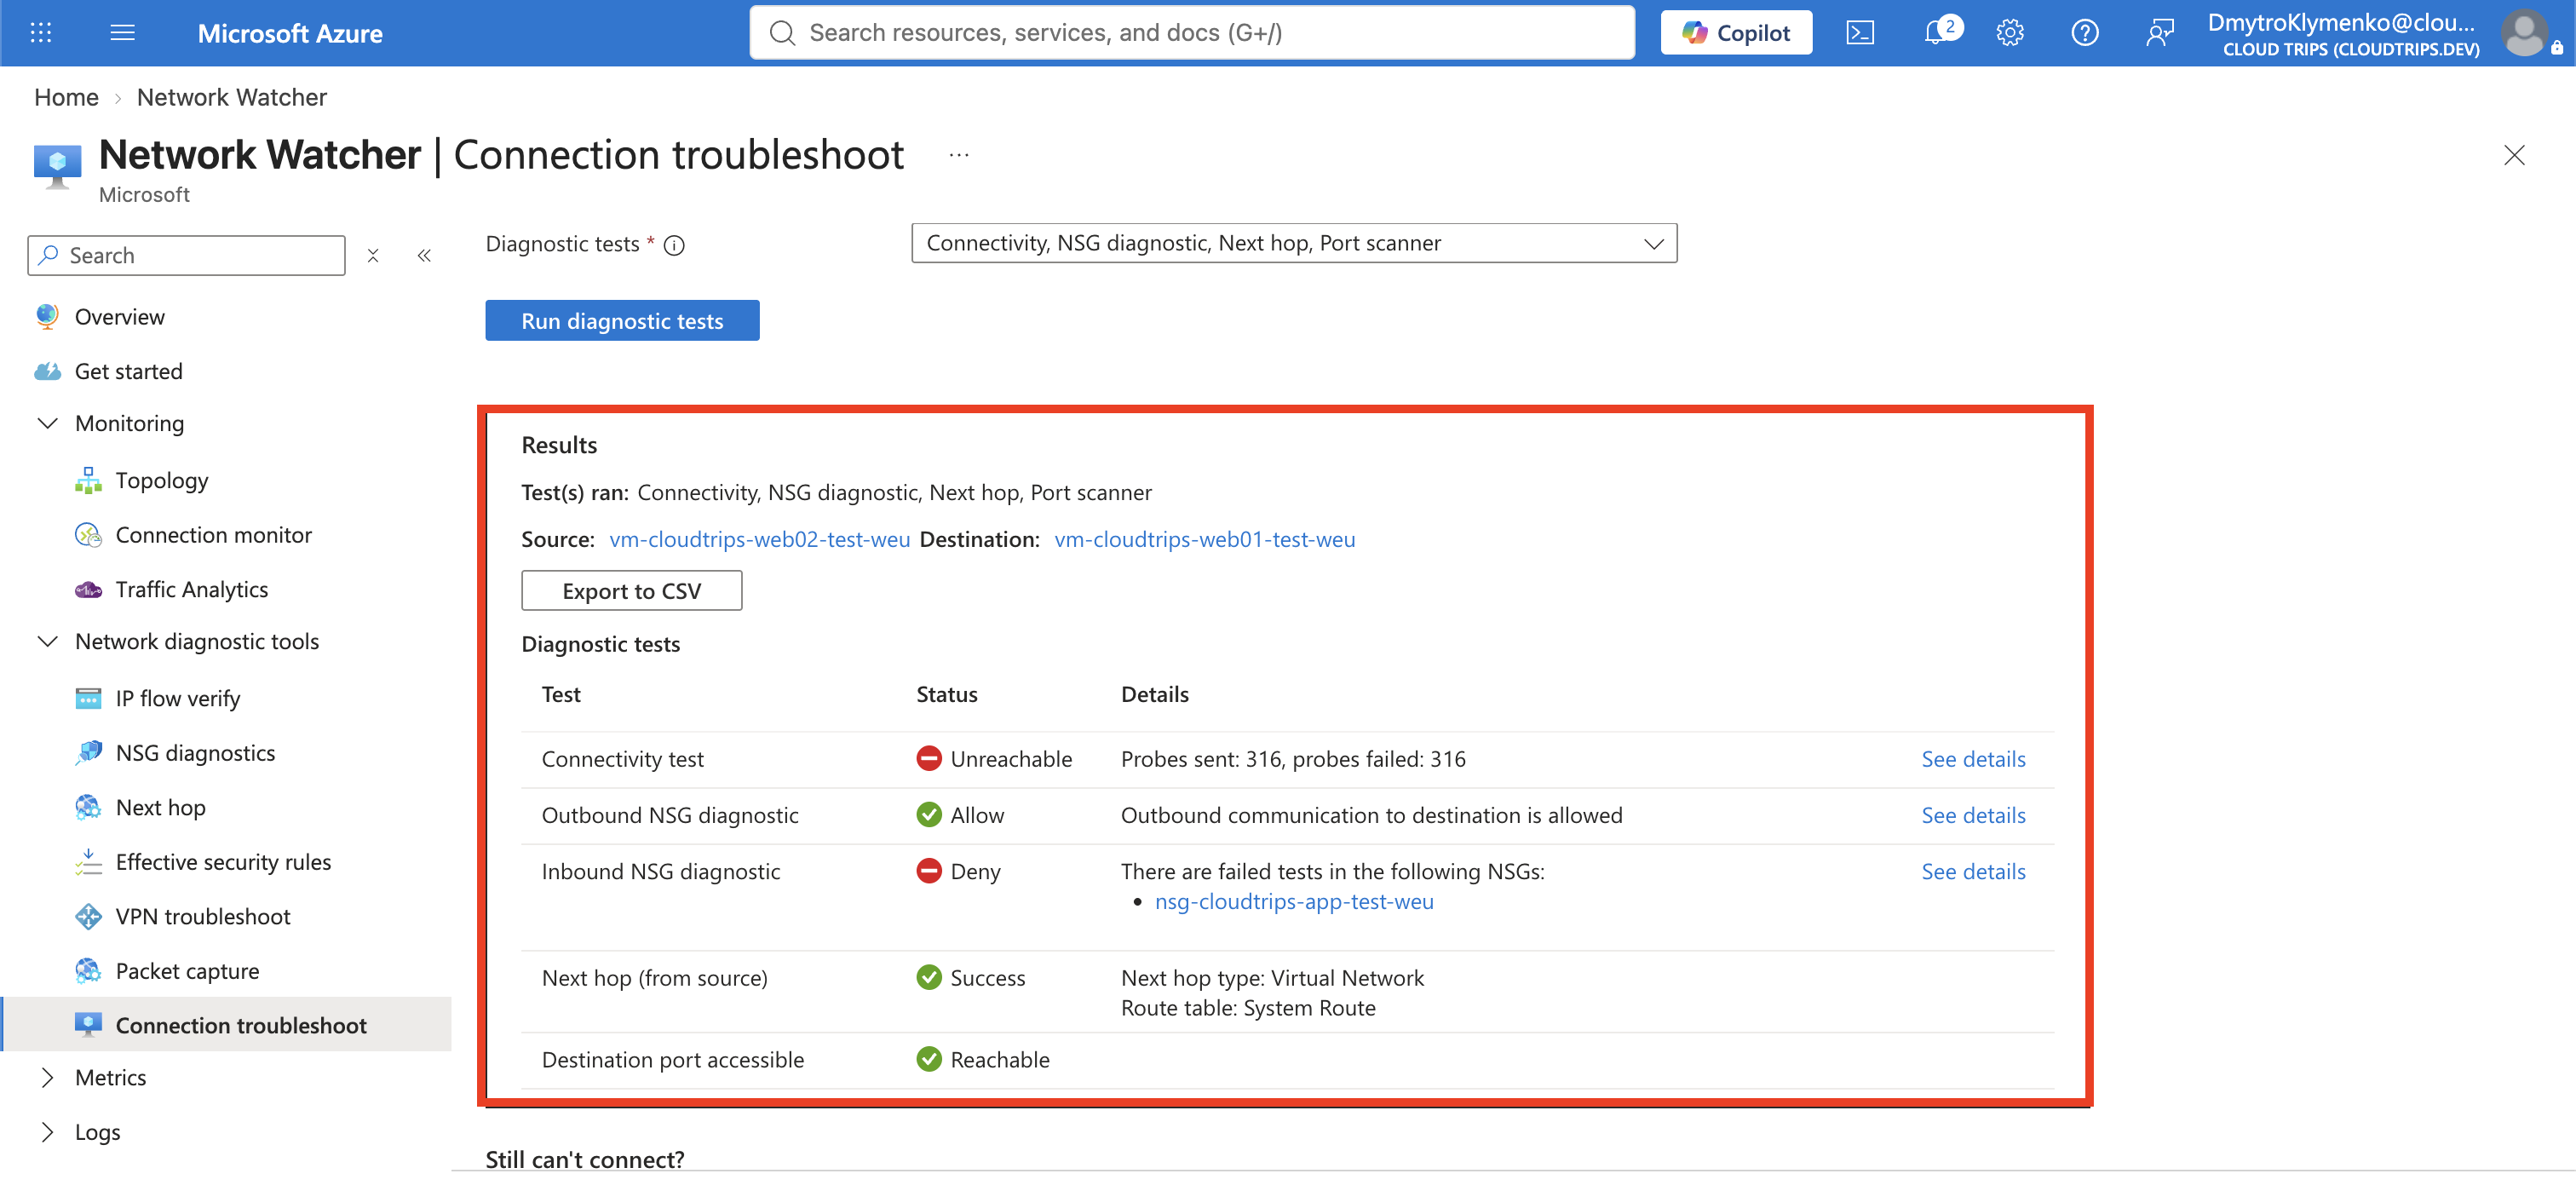Click the Overview globe icon
The width and height of the screenshot is (2576, 1191).
(47, 316)
